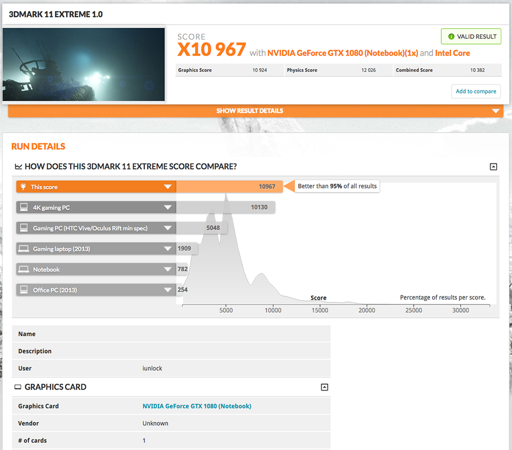Open the Office PC (2013) dropdown

[167, 290]
